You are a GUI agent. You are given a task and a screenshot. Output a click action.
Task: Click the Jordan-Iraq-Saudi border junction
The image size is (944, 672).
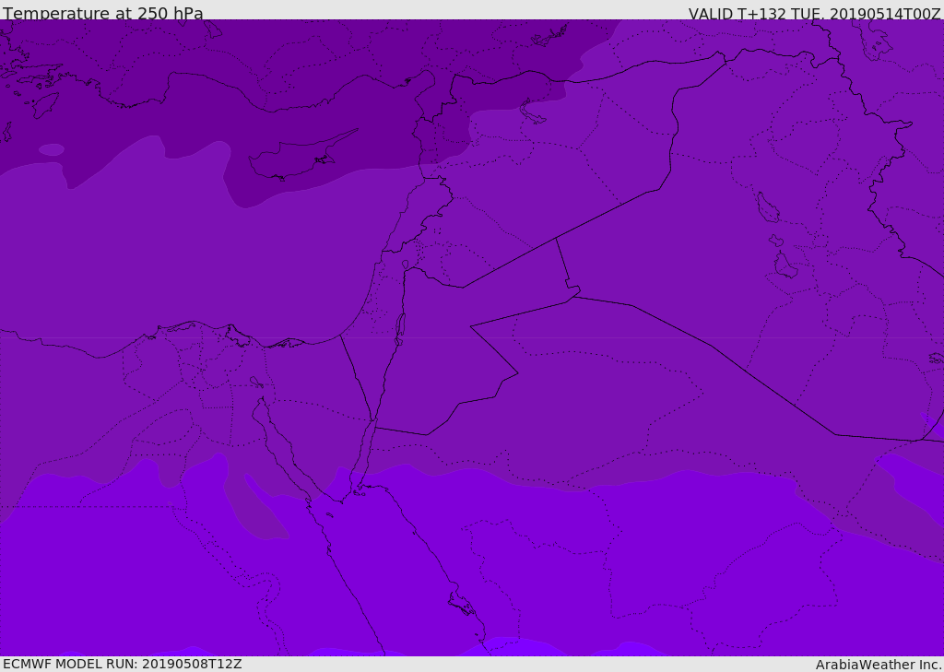pos(575,296)
